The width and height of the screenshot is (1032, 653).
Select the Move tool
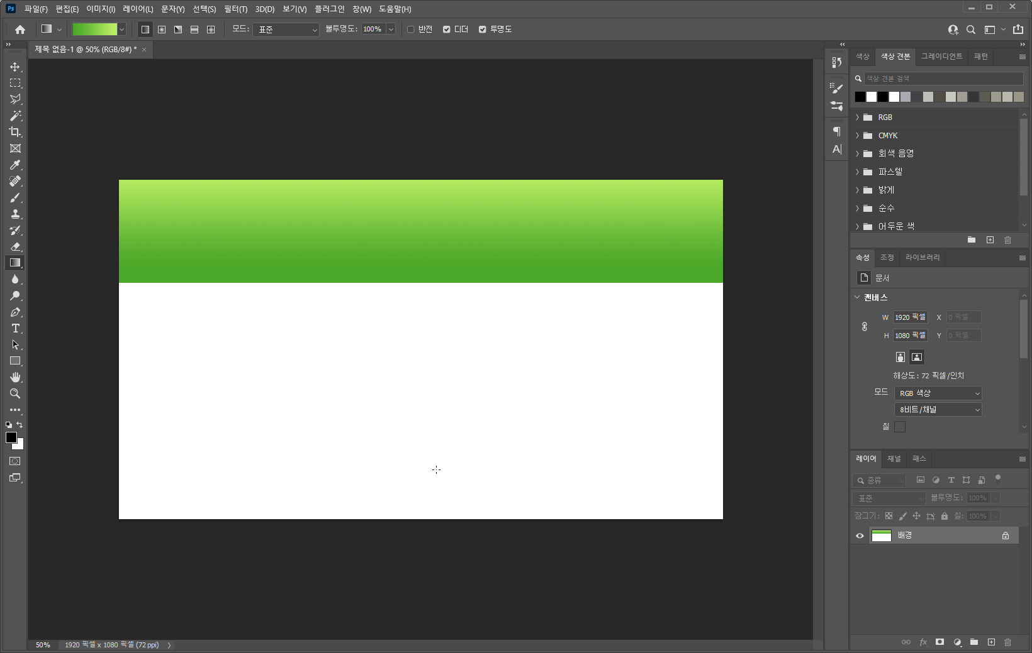pos(15,67)
